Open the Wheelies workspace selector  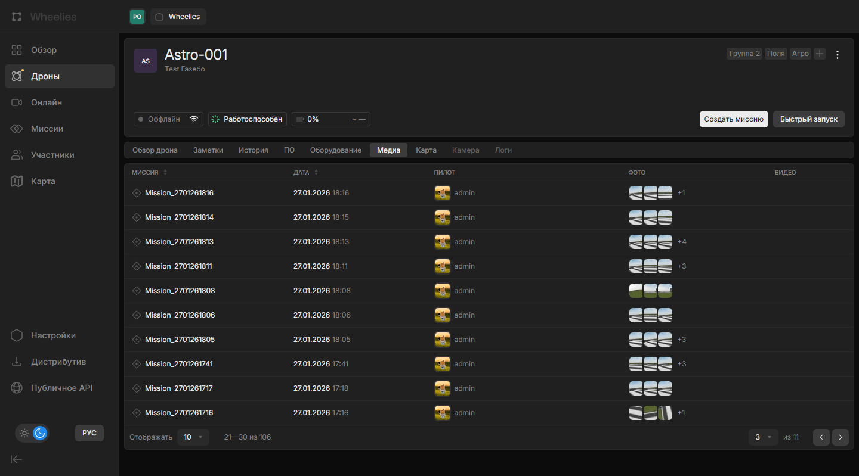pos(178,17)
